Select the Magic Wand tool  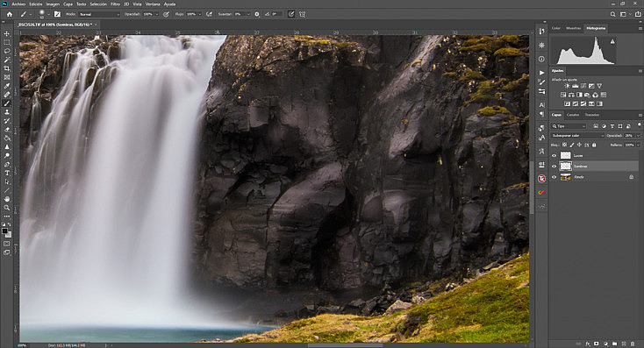coord(7,60)
